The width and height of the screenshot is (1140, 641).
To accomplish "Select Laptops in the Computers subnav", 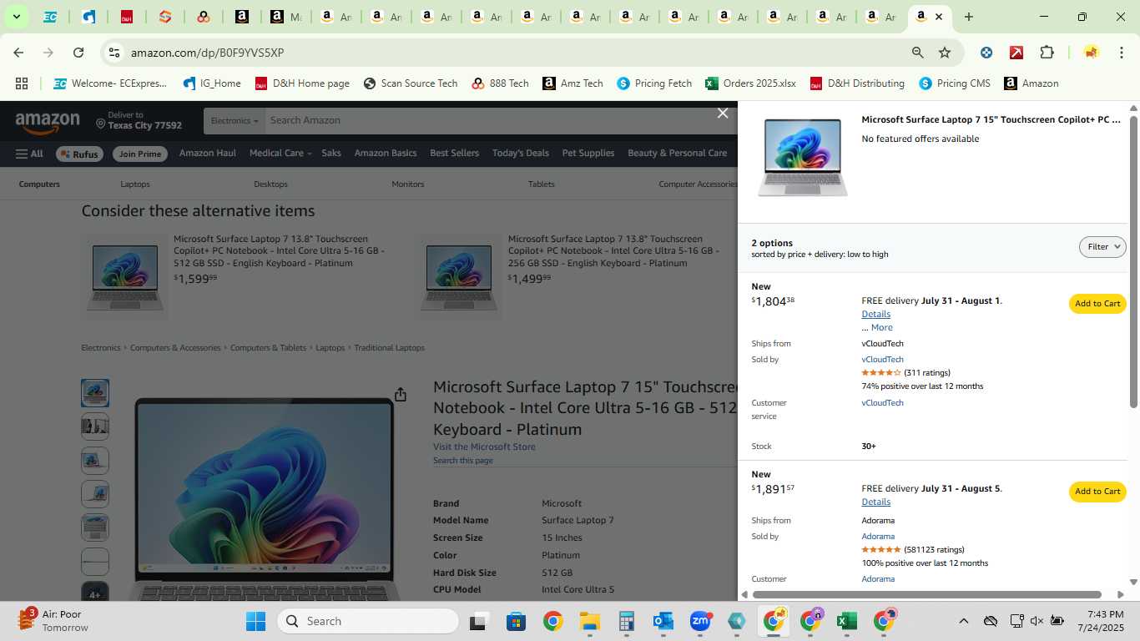I will 134,184.
